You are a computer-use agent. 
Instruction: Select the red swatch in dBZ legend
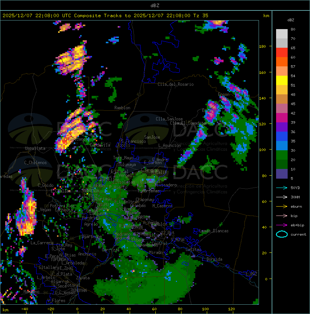click(x=282, y=53)
